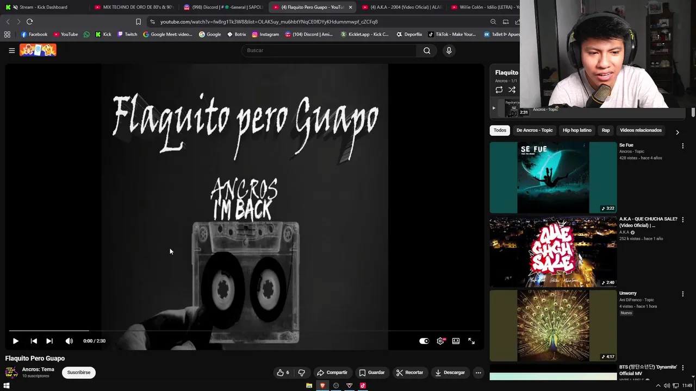696x391 pixels.
Task: Like the video
Action: 283,373
